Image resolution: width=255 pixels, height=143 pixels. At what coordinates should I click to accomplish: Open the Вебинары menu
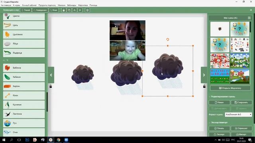(72, 5)
